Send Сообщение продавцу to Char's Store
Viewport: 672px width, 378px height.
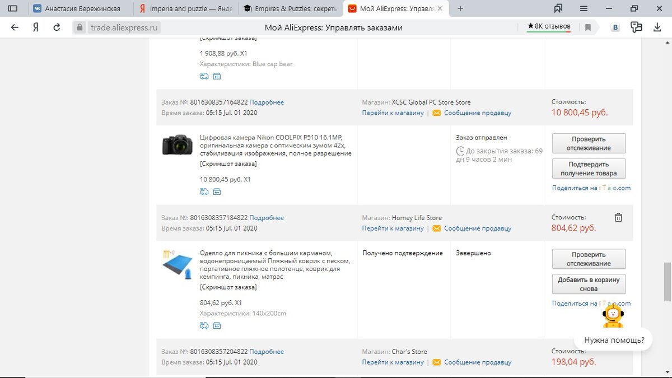click(478, 362)
